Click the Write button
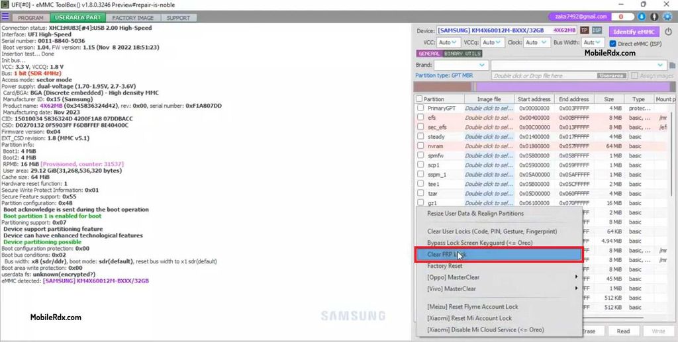 (658, 331)
